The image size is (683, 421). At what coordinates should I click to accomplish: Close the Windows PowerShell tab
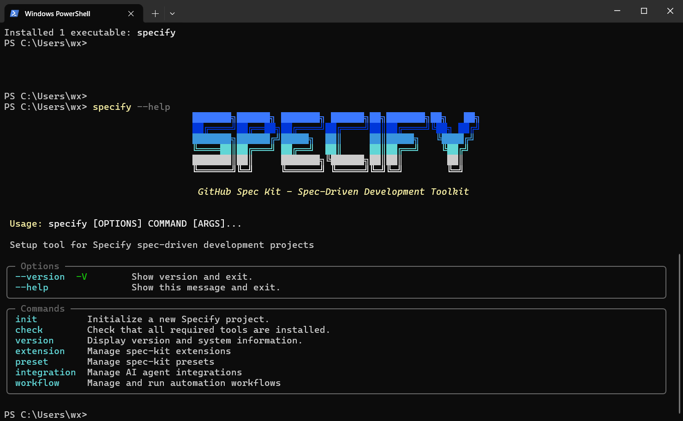(131, 13)
